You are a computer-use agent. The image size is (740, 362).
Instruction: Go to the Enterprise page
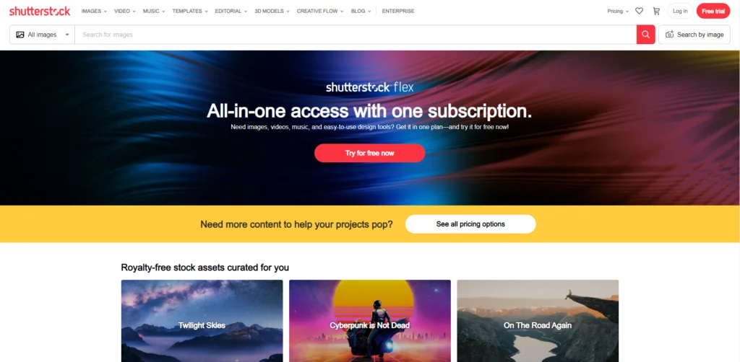coord(398,12)
